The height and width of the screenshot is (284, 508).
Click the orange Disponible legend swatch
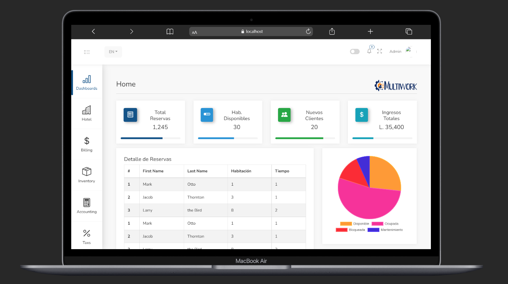coord(346,224)
